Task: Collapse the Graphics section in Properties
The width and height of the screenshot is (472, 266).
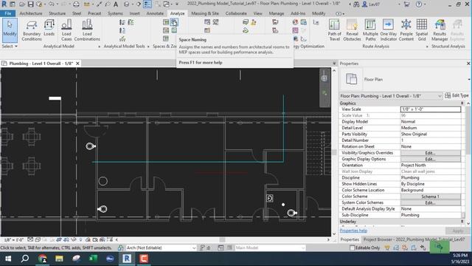Action: point(462,103)
